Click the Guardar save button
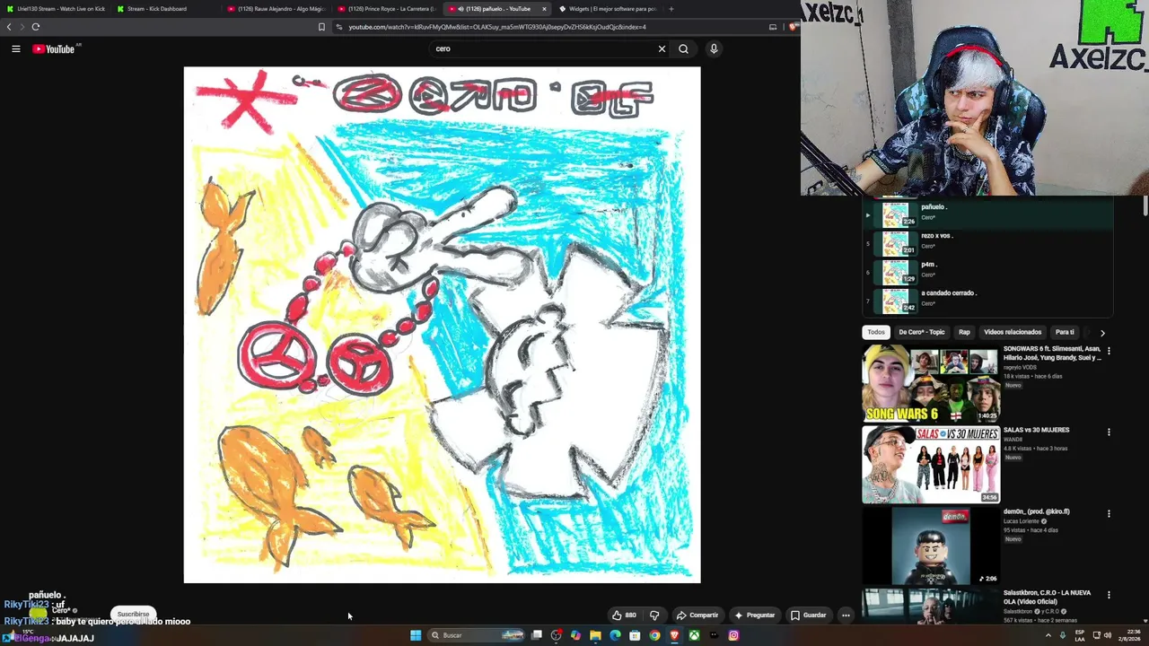The height and width of the screenshot is (646, 1149). click(x=808, y=615)
